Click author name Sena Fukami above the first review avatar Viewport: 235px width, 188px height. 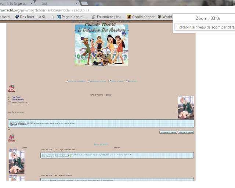point(13,149)
